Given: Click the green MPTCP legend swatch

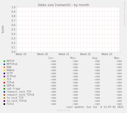Looking at the screenshot, I should [x=4, y=61].
